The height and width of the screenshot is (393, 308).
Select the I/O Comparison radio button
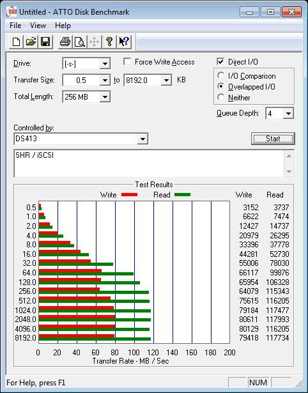click(221, 75)
